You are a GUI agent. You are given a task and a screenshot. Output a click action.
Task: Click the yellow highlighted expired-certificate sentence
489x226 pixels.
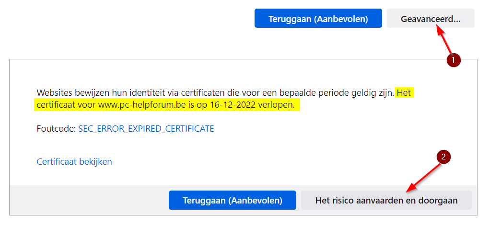tap(167, 104)
